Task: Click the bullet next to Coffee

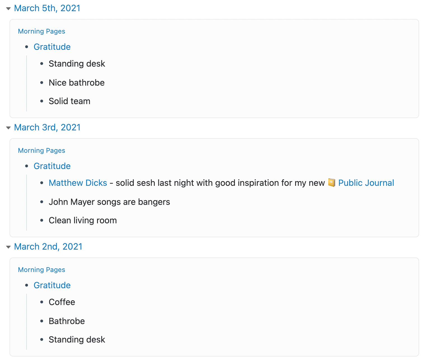Action: coord(42,302)
